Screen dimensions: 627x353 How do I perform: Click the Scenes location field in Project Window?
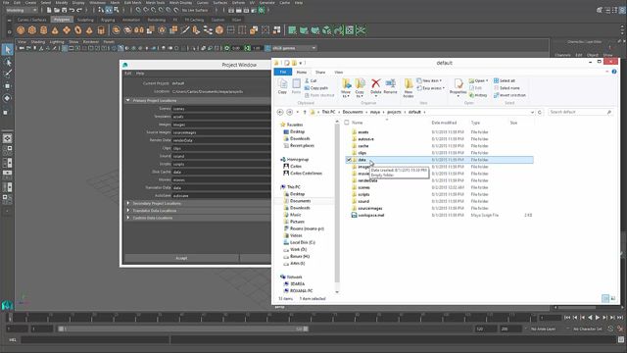(x=221, y=109)
